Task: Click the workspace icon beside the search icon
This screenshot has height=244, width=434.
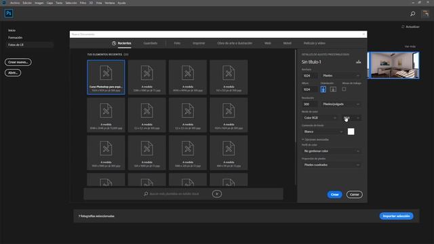Action: tap(425, 14)
